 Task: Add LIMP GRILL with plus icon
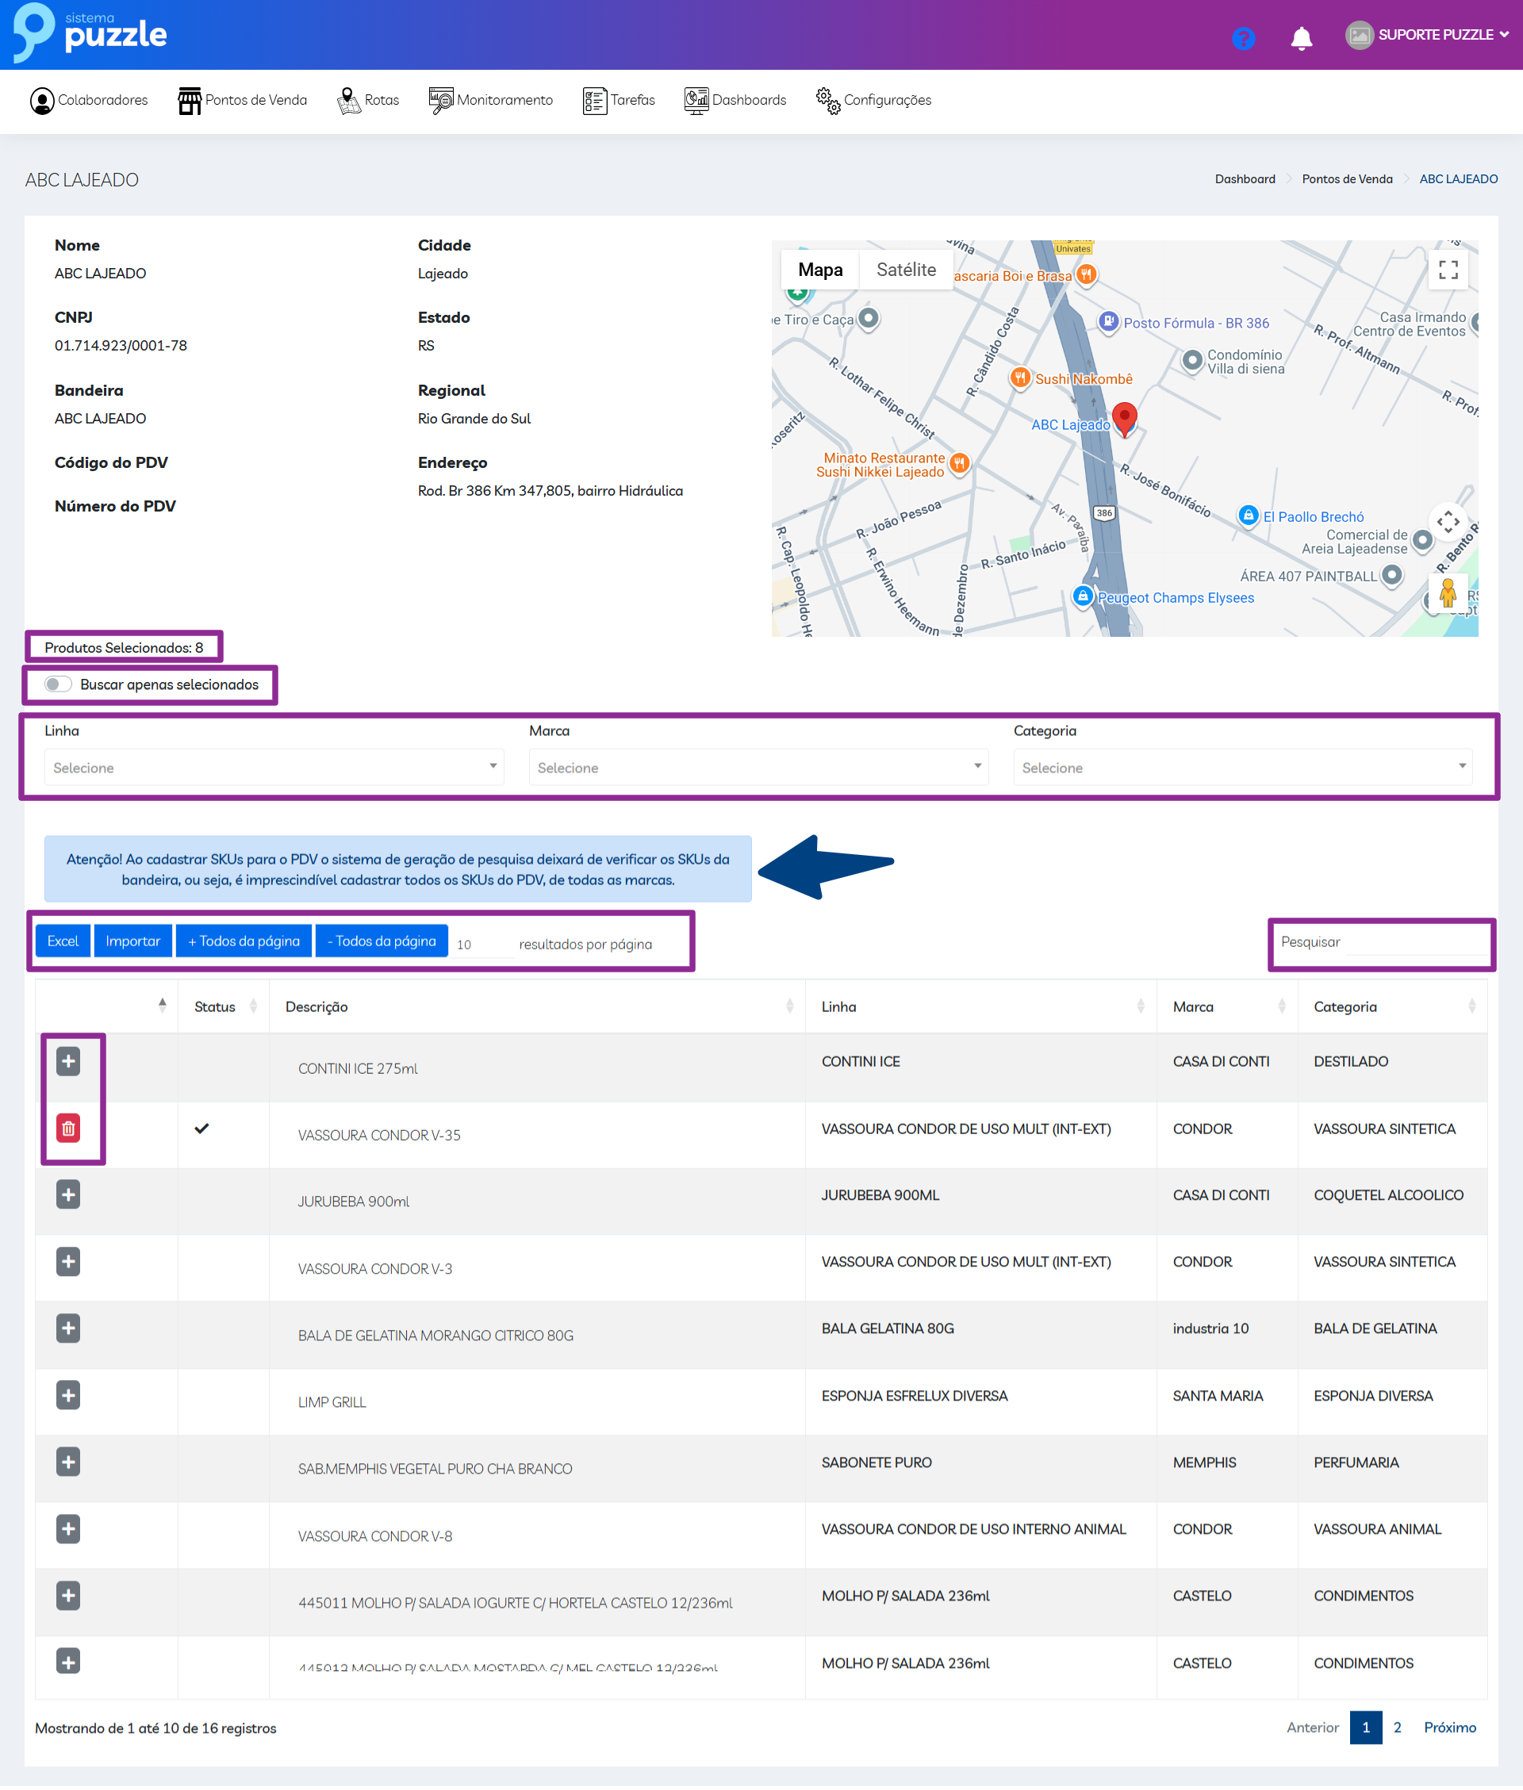(68, 1395)
